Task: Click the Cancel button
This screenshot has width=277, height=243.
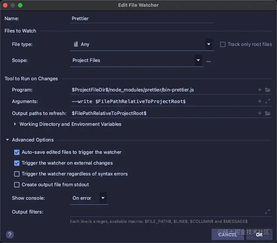Action: pyautogui.click(x=228, y=234)
